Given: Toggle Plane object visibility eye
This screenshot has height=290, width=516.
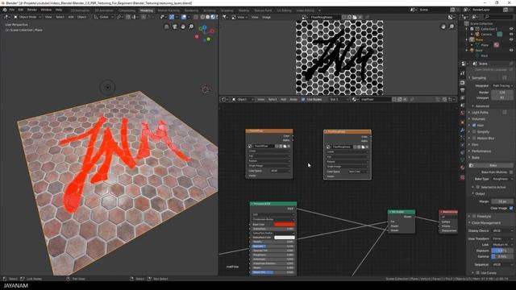Looking at the screenshot, I should coord(511,39).
